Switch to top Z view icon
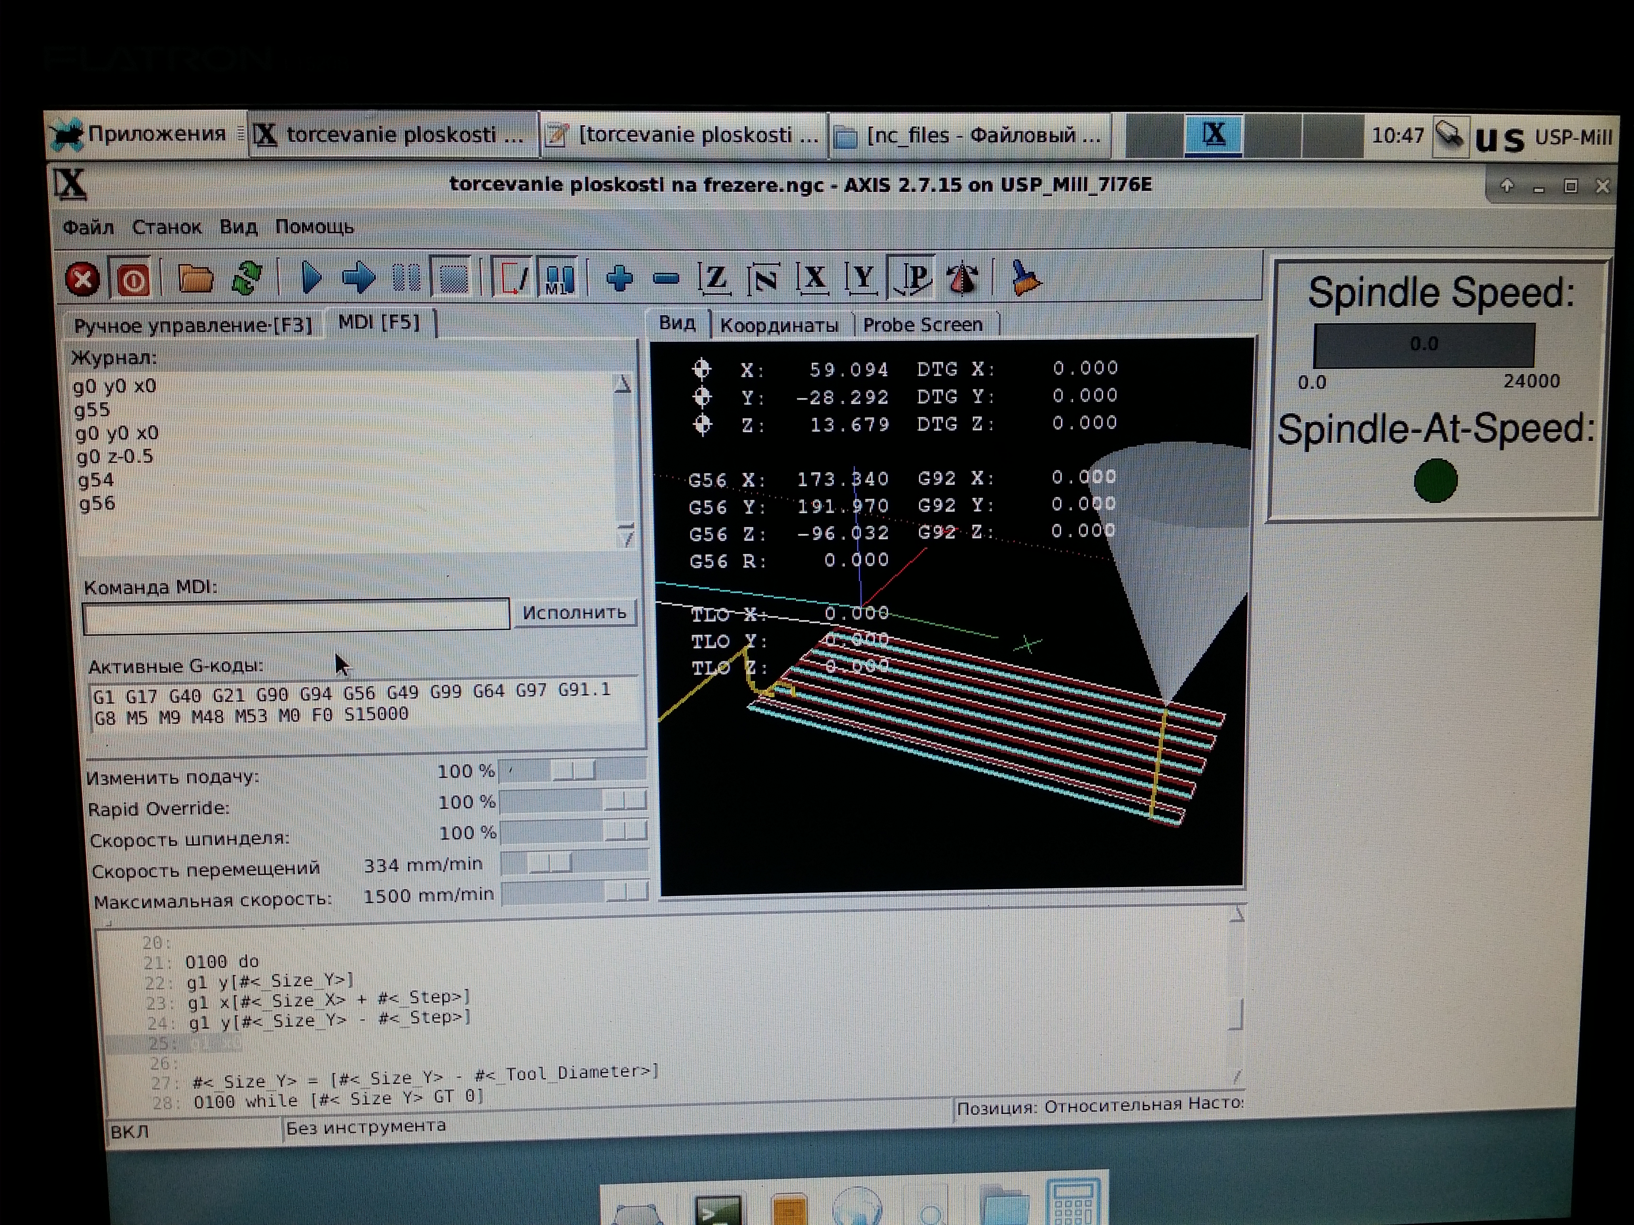This screenshot has width=1634, height=1225. [714, 279]
